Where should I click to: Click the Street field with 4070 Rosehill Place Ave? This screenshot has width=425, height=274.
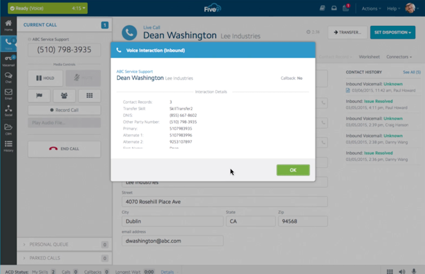(x=224, y=202)
